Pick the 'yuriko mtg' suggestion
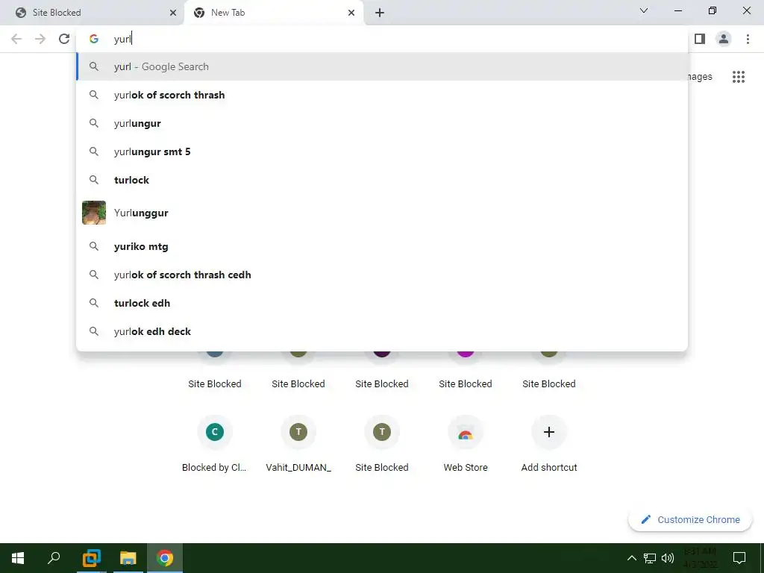This screenshot has width=764, height=573. [x=382, y=246]
